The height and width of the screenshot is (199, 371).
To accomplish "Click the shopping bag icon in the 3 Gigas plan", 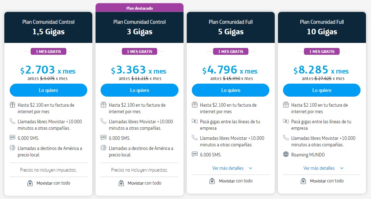I will tap(121, 183).
